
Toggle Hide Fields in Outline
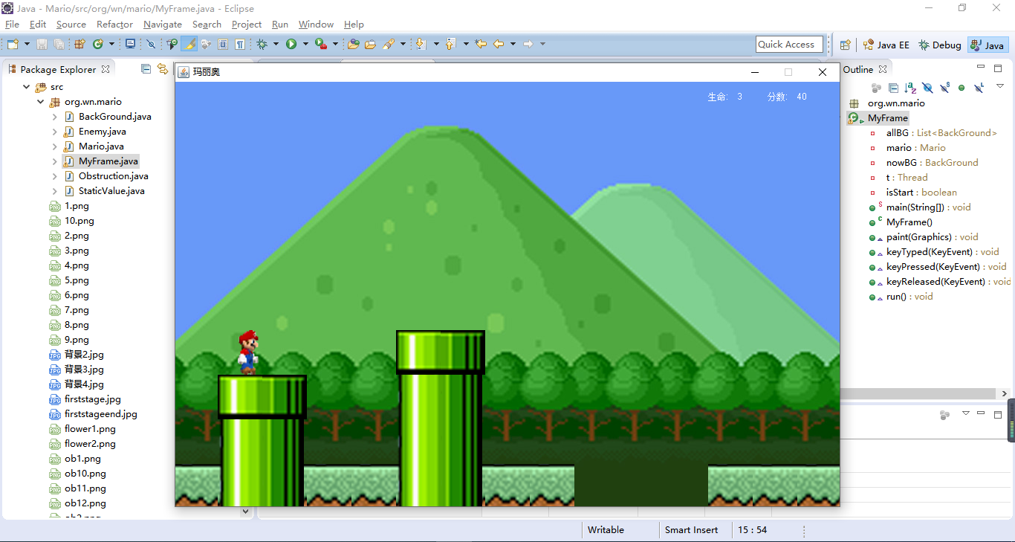(927, 88)
